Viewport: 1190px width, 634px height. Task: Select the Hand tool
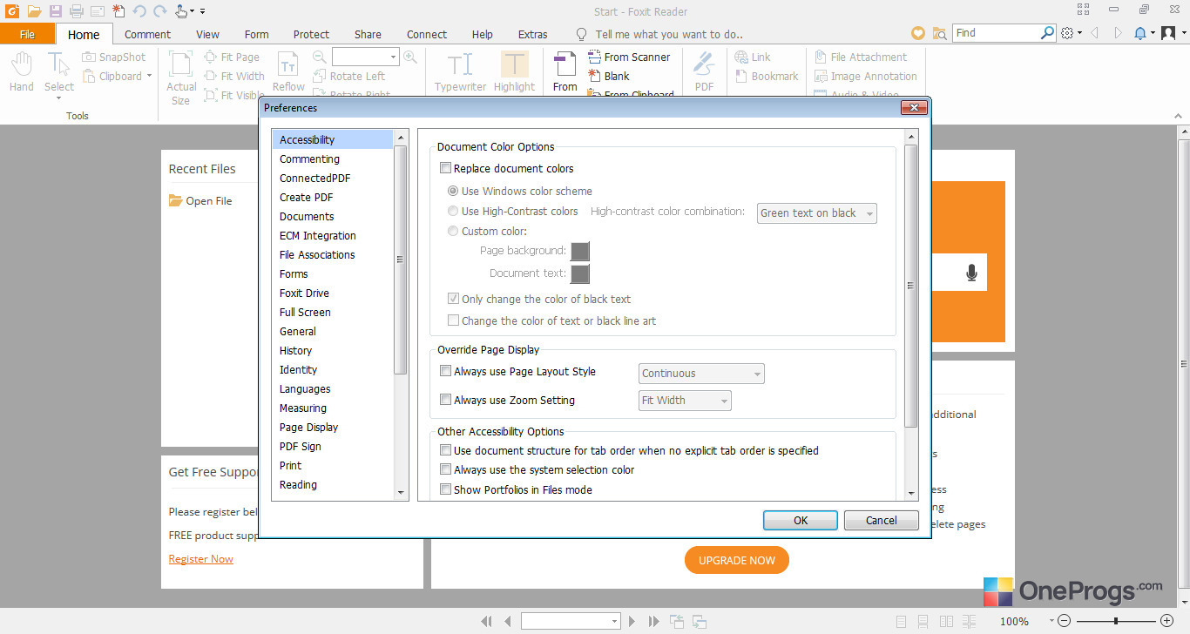click(22, 71)
